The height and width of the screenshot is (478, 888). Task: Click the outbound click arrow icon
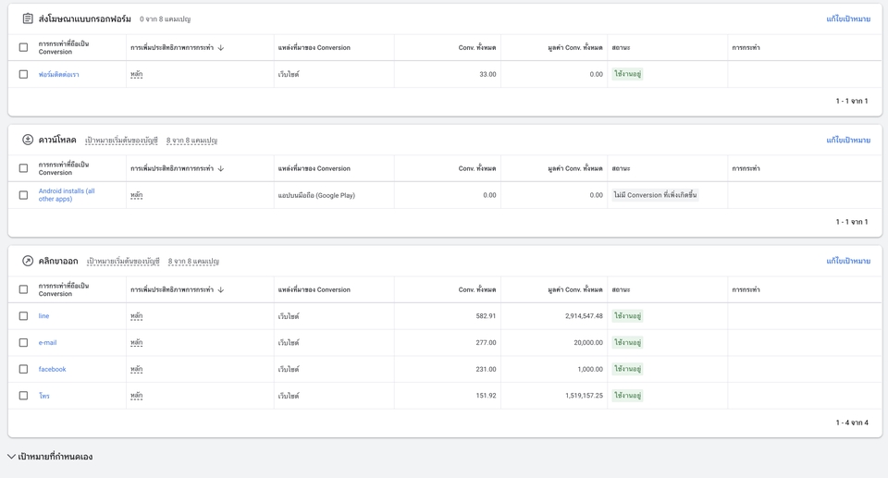click(x=28, y=261)
